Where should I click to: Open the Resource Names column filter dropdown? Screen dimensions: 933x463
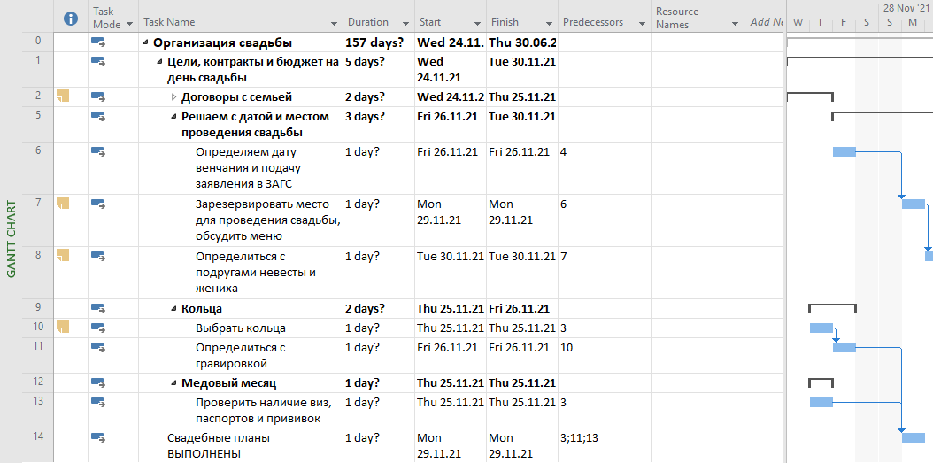tap(735, 23)
